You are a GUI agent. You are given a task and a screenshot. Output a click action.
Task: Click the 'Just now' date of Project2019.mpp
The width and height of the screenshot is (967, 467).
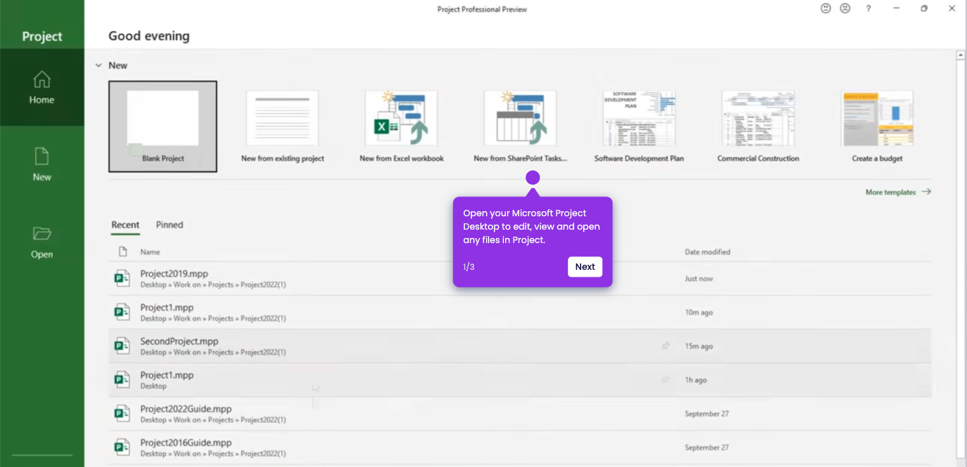[699, 279]
